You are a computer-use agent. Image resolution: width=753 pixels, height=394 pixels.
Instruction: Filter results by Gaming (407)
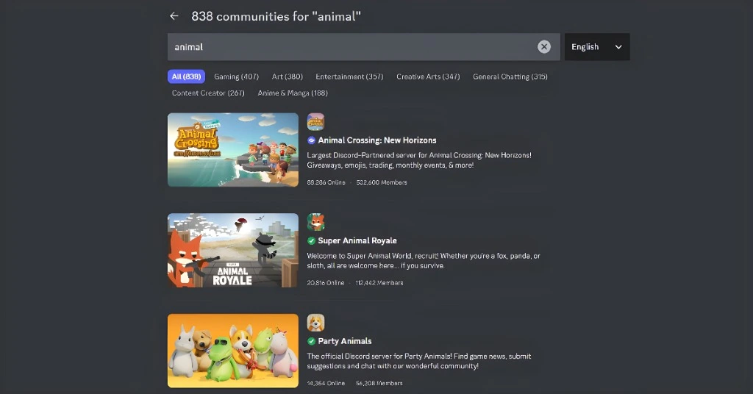pyautogui.click(x=236, y=76)
